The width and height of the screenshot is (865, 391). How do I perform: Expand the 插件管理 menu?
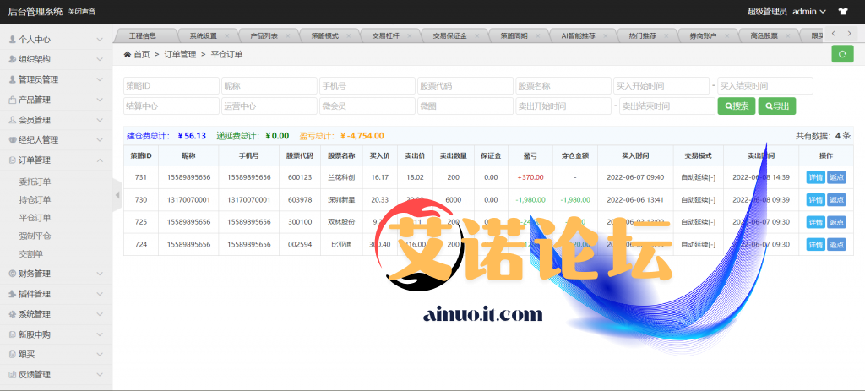(x=57, y=294)
